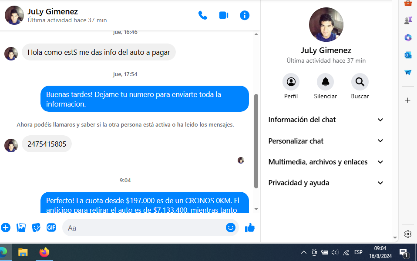Click the JuLy Gimenez name in header
This screenshot has height=261, width=417.
(x=53, y=12)
